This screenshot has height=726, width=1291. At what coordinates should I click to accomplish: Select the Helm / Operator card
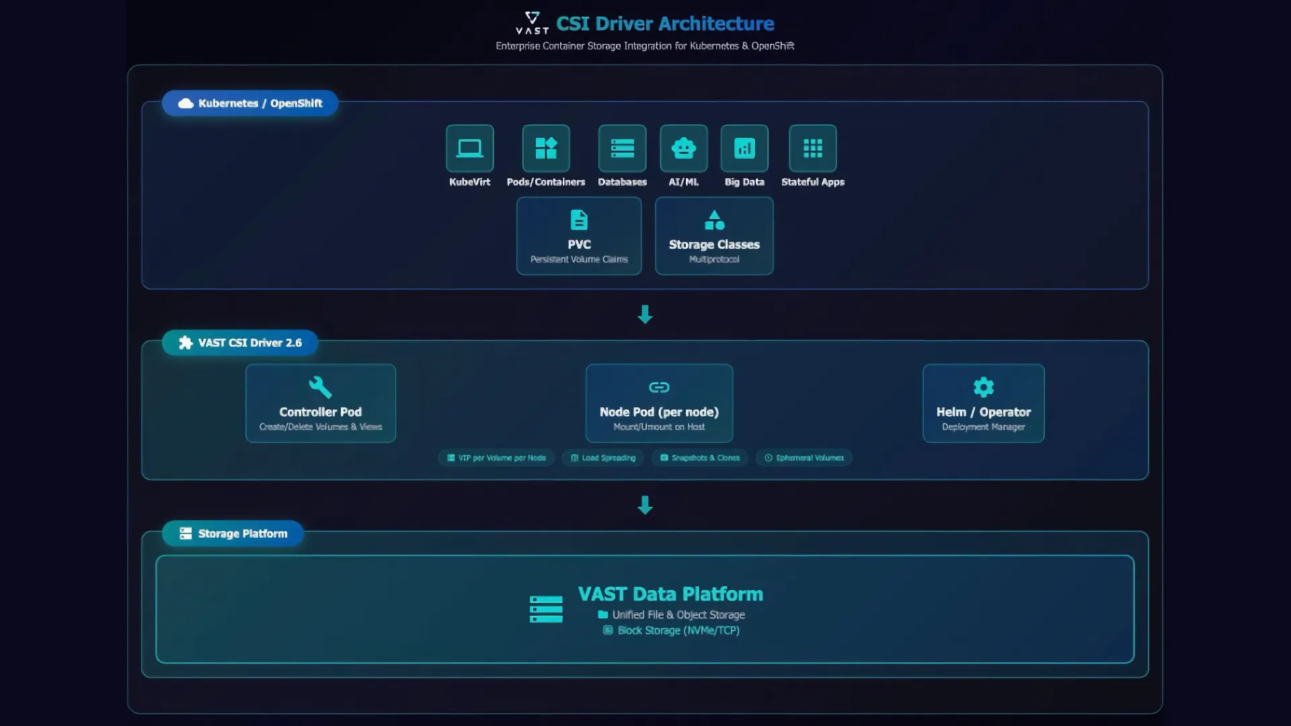point(984,403)
